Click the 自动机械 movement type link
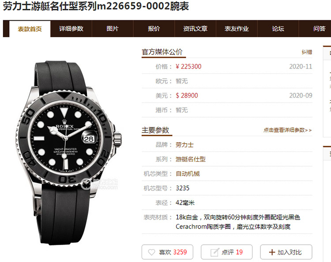 (188, 174)
